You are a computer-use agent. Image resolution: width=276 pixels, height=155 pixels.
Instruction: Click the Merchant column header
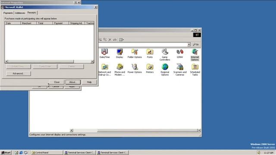click(x=28, y=23)
